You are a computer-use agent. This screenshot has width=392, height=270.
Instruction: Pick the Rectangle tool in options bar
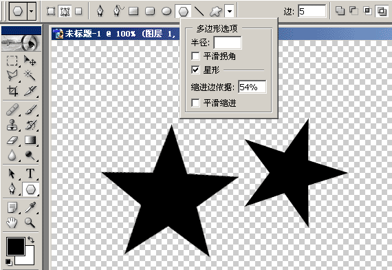(133, 11)
